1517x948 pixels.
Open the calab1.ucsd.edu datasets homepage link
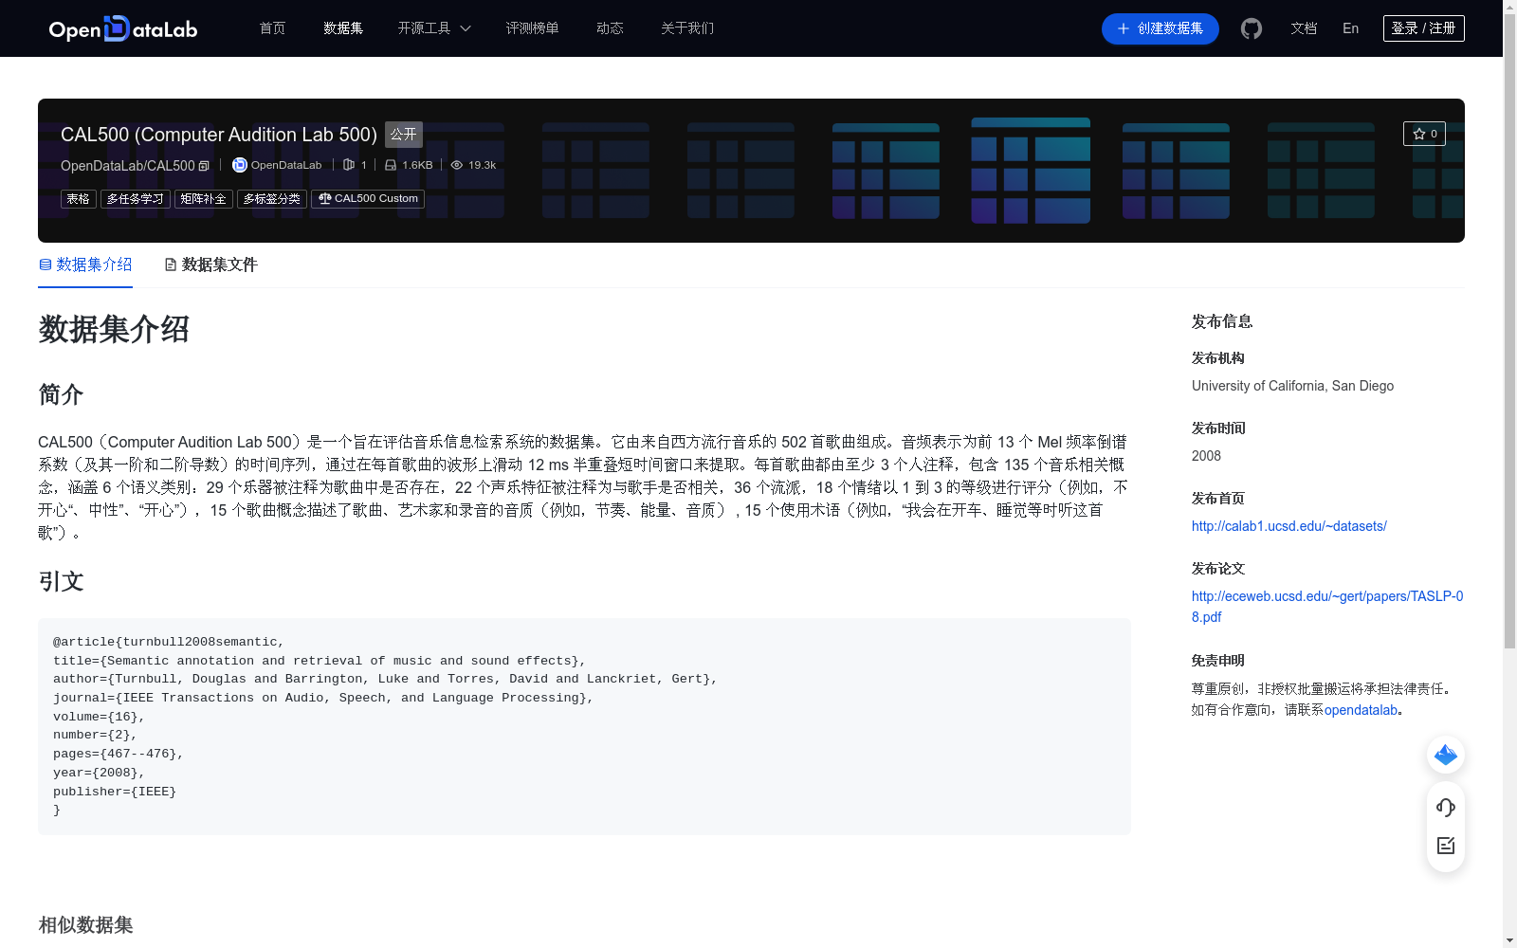[x=1289, y=526]
